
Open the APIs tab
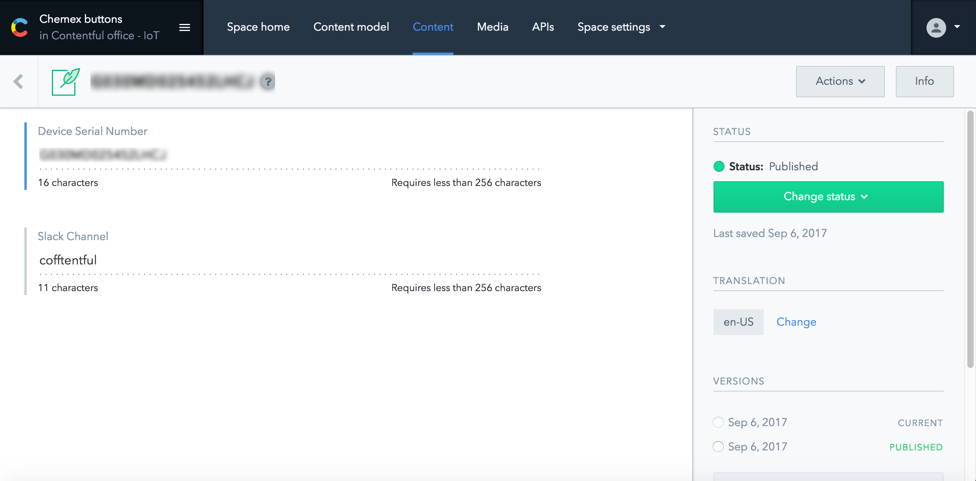(543, 27)
